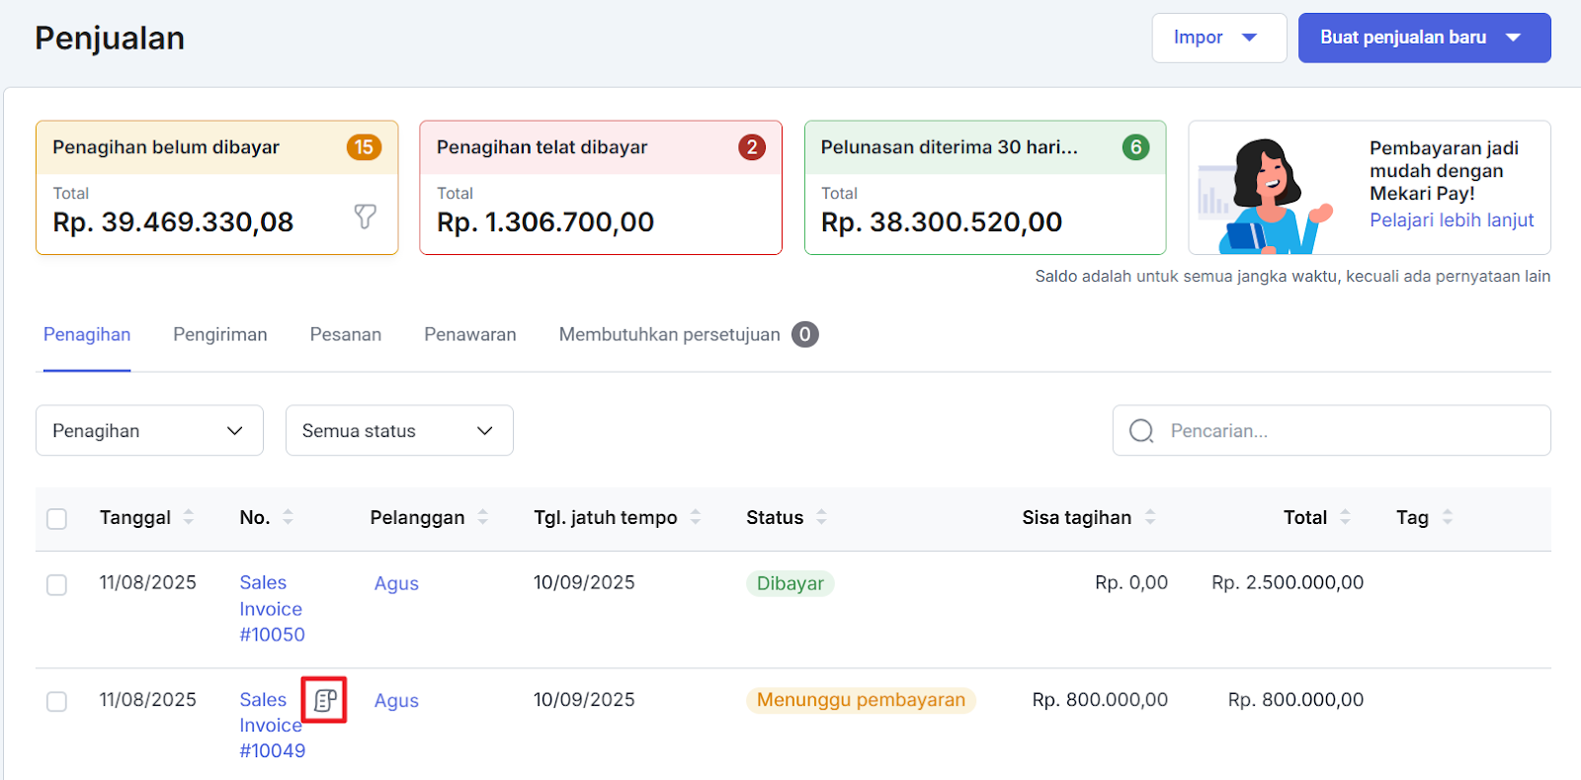Sort by Pelanggan column arrows
Screen dimensions: 1581x780
[x=483, y=517]
